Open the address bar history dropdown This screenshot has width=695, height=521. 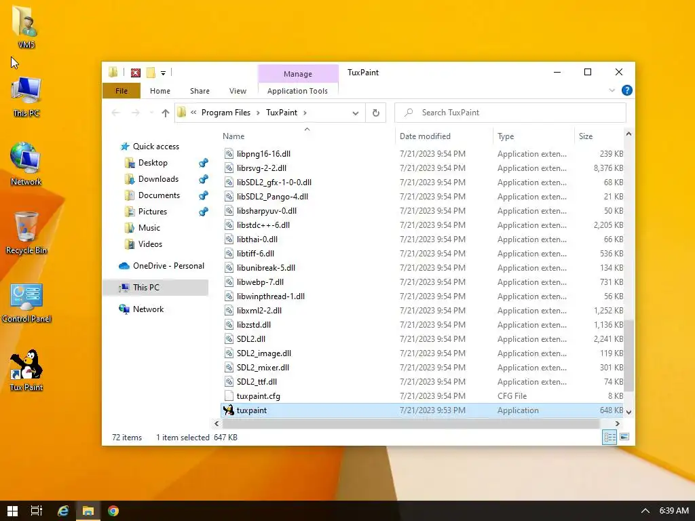[x=356, y=113]
